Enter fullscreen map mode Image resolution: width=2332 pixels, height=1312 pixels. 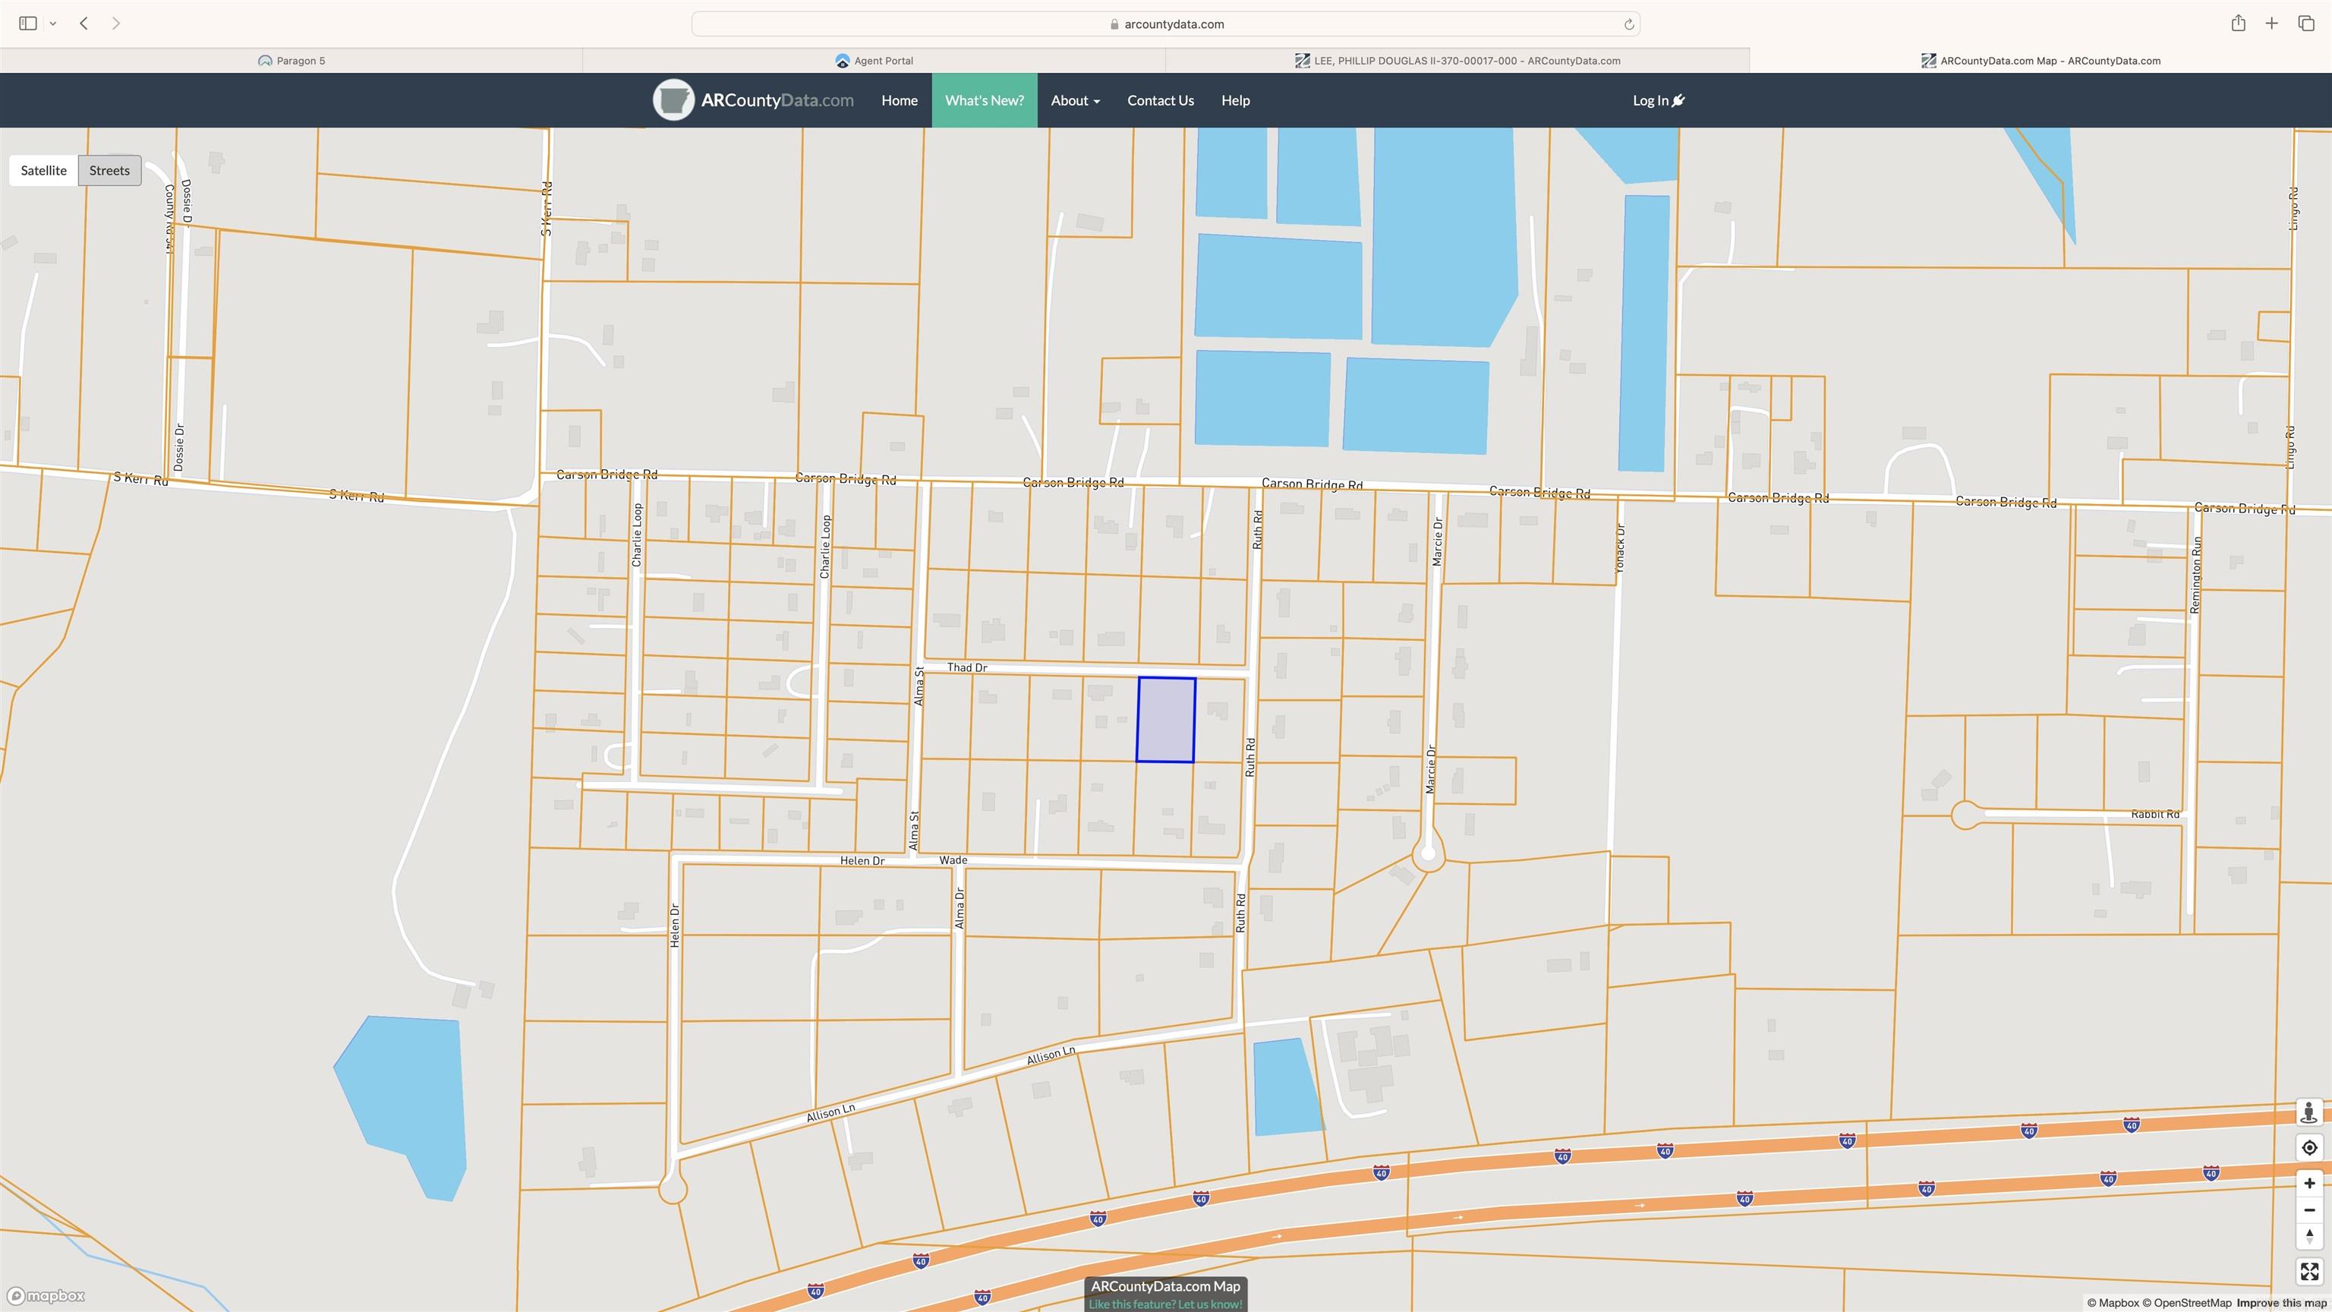2308,1273
